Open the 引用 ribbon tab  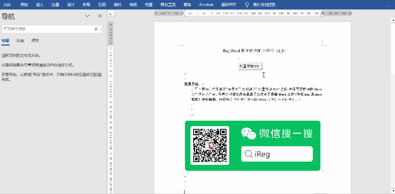click(x=102, y=4)
